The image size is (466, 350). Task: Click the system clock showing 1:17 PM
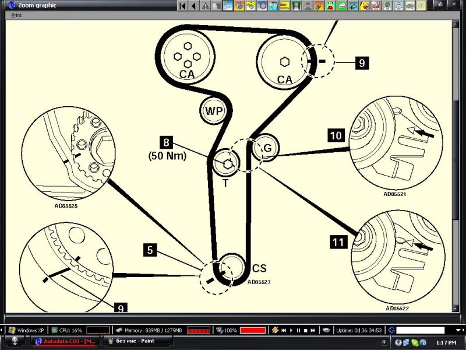tap(446, 342)
